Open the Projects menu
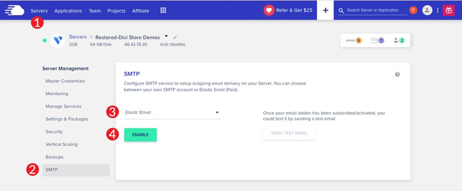Viewport: 462px width, 191px height. point(116,11)
